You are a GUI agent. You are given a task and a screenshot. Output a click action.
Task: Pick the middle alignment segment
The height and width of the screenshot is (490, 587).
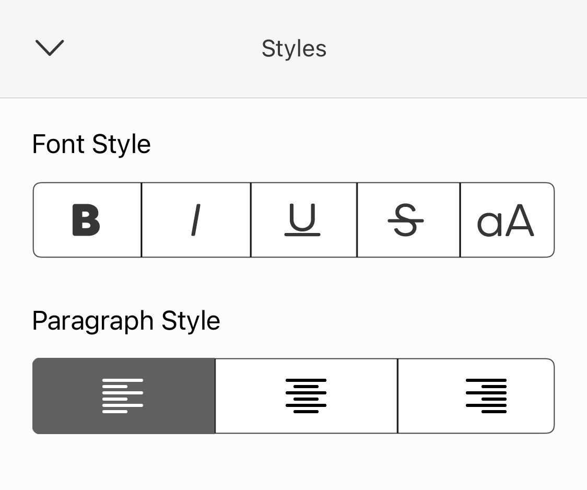(306, 396)
